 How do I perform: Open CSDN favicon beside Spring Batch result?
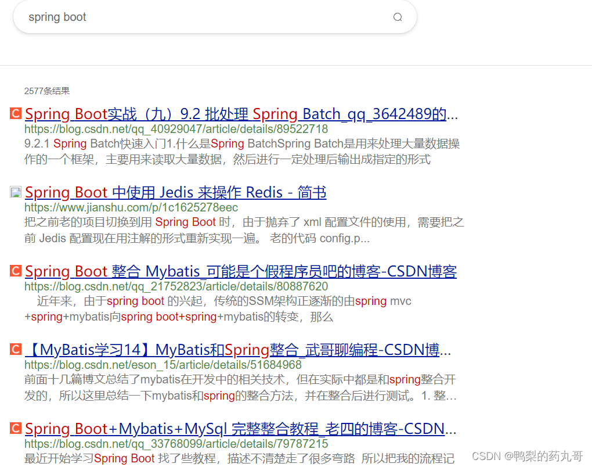(x=16, y=113)
